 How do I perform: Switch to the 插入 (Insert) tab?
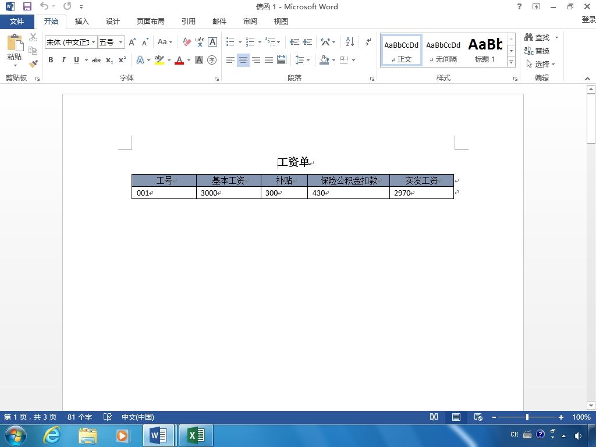(81, 22)
